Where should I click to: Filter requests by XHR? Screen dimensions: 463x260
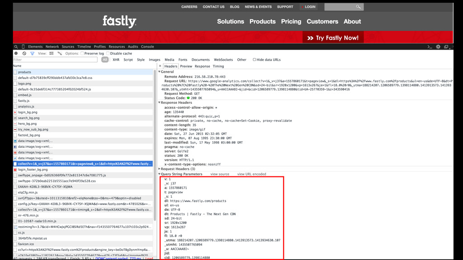[x=116, y=60]
